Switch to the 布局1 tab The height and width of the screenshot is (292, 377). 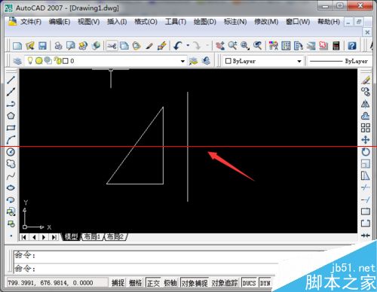92,236
